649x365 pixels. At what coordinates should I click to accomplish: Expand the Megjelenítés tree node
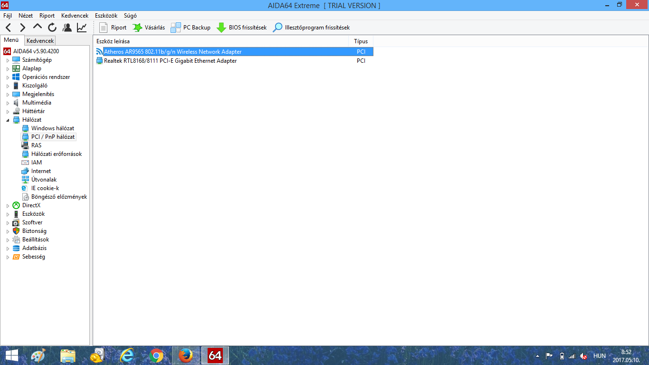coord(8,95)
